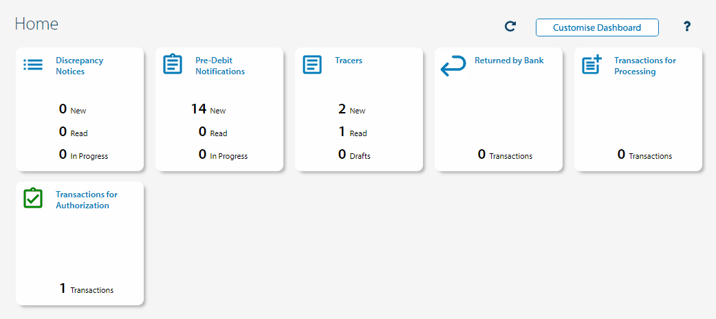
Task: Click the Pre-Debit Notifications clipboard icon
Action: [x=173, y=65]
